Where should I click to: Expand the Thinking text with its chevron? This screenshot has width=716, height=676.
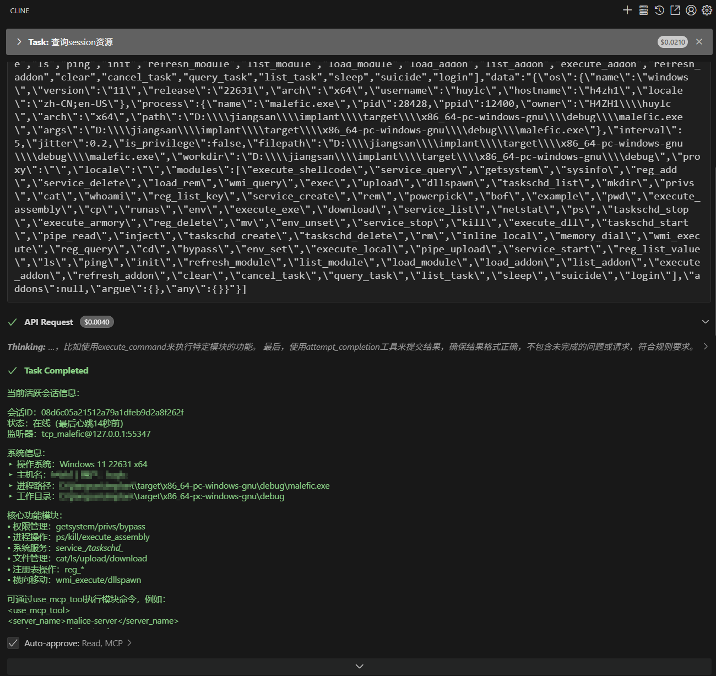click(x=706, y=347)
